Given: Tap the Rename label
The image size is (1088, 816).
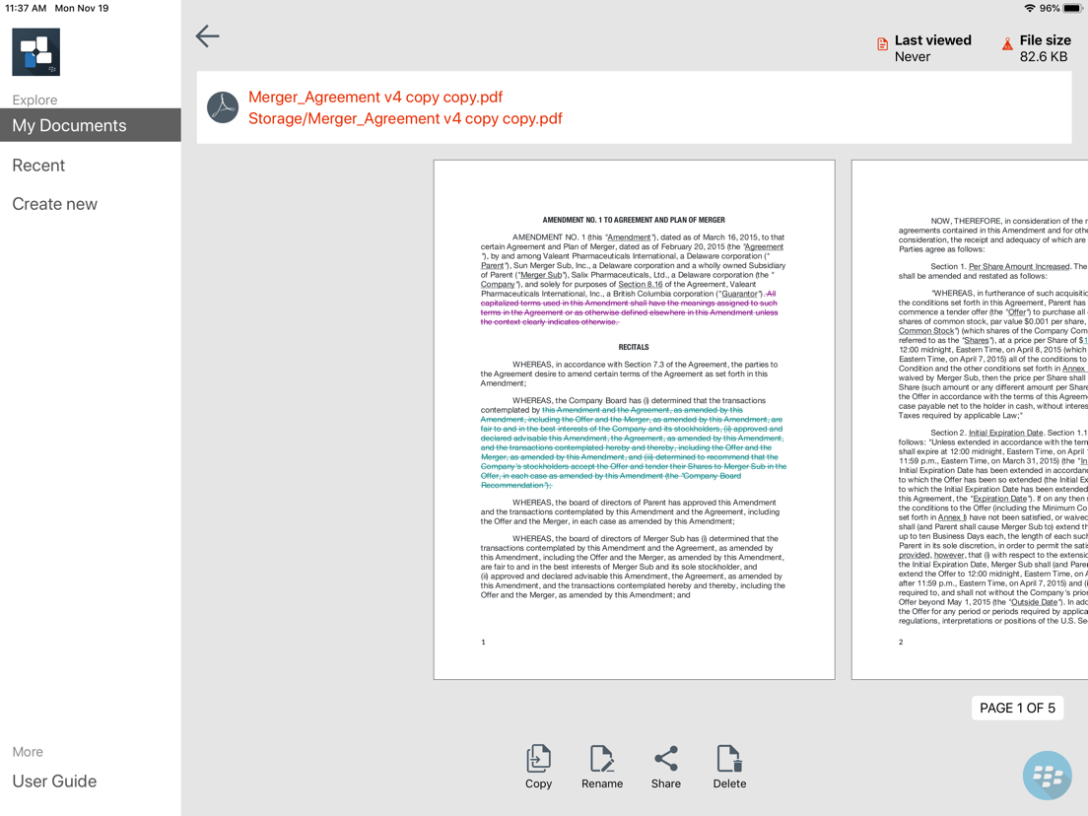Looking at the screenshot, I should point(601,783).
